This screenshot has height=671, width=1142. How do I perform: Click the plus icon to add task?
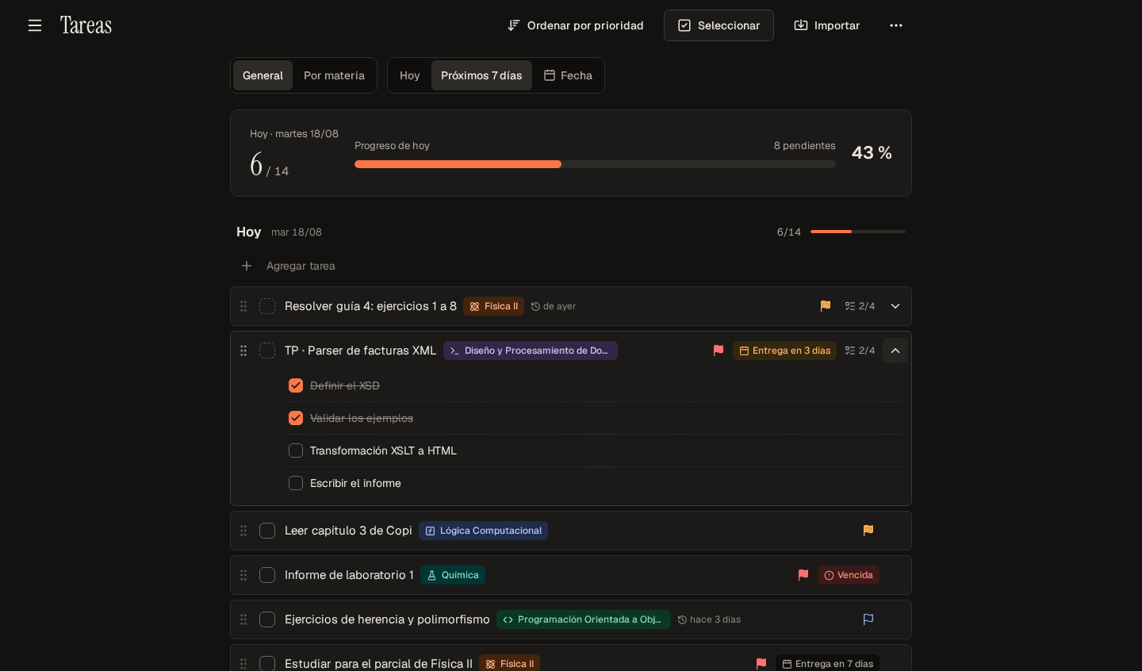pyautogui.click(x=247, y=266)
